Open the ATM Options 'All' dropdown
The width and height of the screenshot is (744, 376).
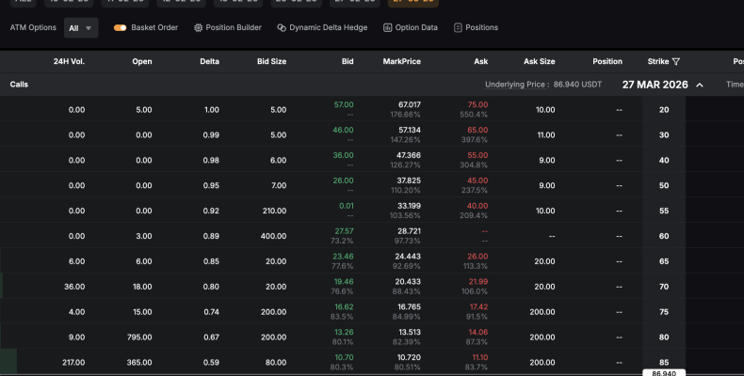click(x=81, y=28)
